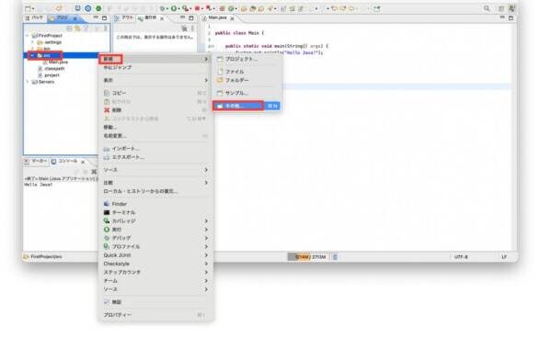Image resolution: width=540 pixels, height=338 pixels.
Task: Click インポート... in the context menu
Action: [x=155, y=149]
